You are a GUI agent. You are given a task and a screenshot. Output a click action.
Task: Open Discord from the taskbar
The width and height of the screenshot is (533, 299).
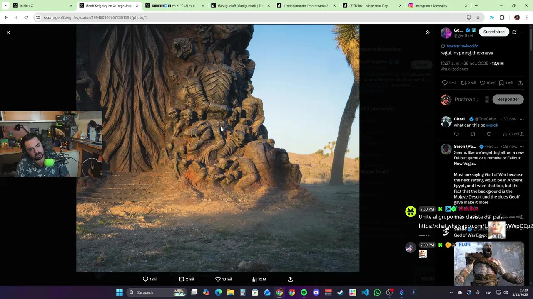(316, 292)
